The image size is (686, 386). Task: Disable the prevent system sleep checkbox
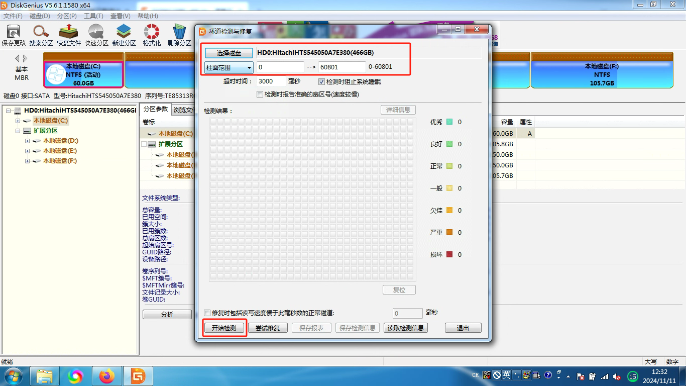tap(321, 81)
